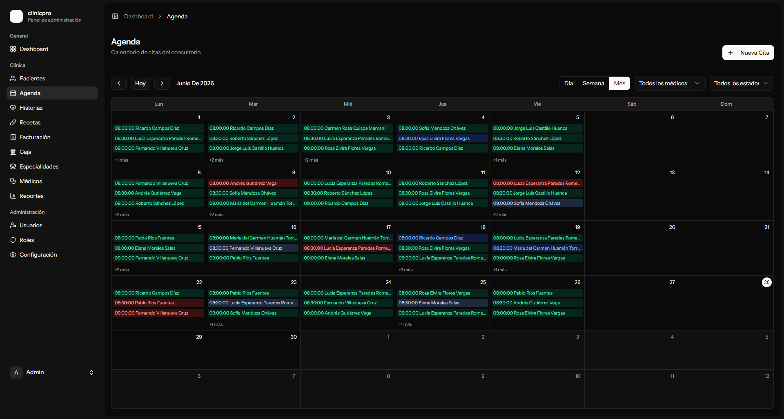Viewport: 784px width, 419px height.
Task: Toggle the sidebar panel icon near breadcrumb
Action: [x=115, y=16]
